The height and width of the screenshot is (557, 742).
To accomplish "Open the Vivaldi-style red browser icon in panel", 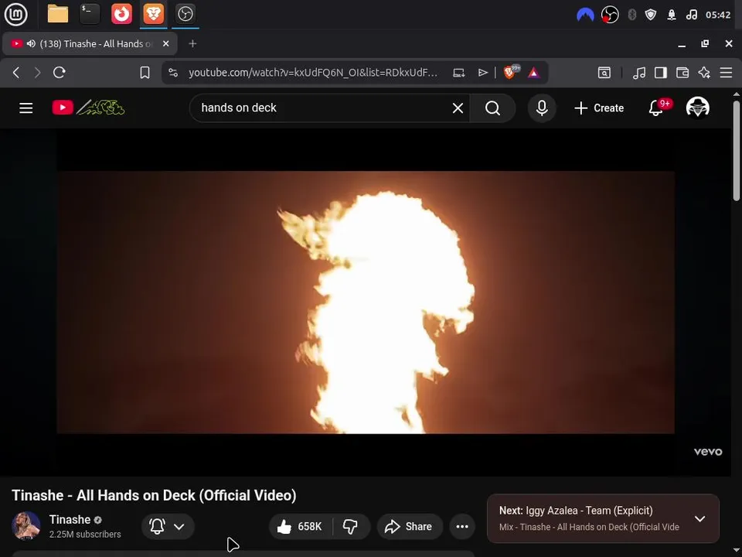I will (121, 14).
